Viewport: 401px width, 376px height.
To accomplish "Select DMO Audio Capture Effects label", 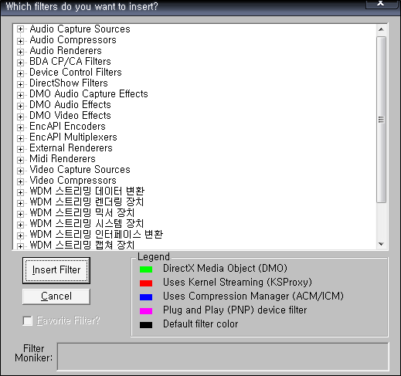I will [89, 93].
